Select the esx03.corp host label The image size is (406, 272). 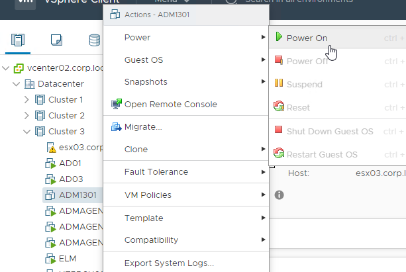(x=81, y=148)
